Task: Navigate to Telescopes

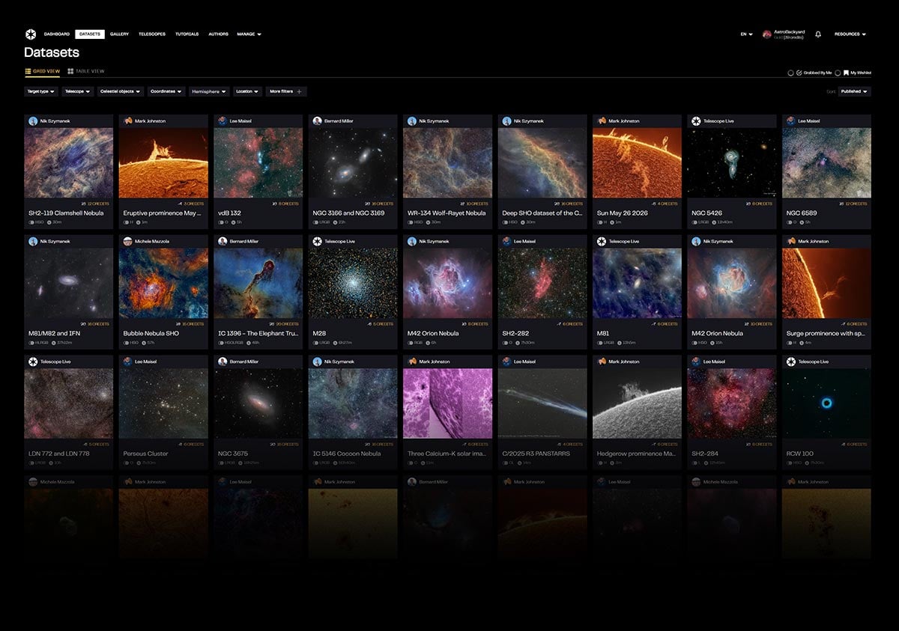Action: tap(152, 34)
